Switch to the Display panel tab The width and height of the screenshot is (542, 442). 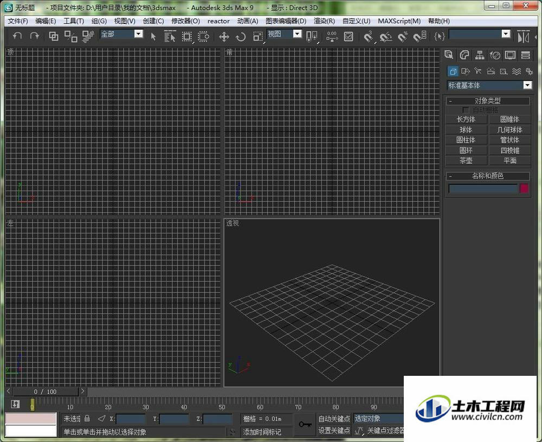click(510, 55)
